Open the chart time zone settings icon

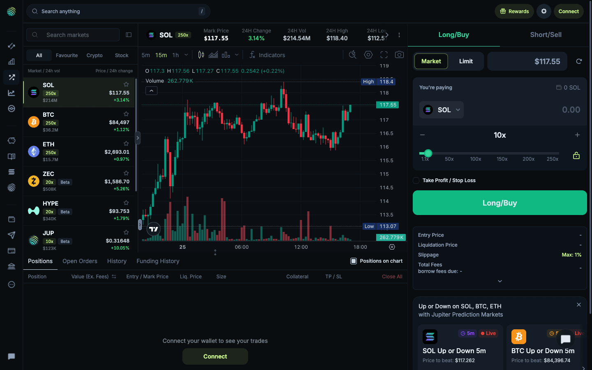point(392,247)
